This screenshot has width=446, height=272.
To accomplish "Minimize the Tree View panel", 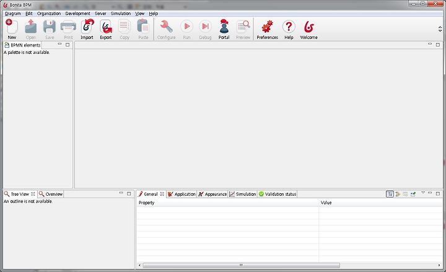I will coord(121,193).
